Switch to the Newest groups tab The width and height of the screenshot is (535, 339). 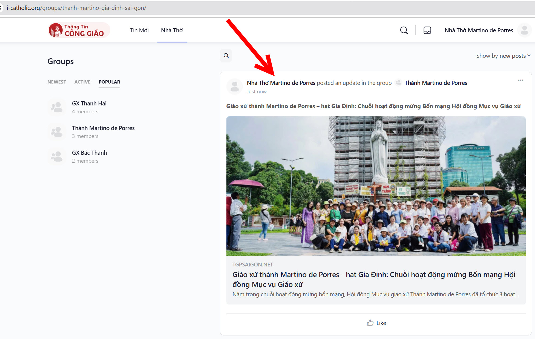57,82
